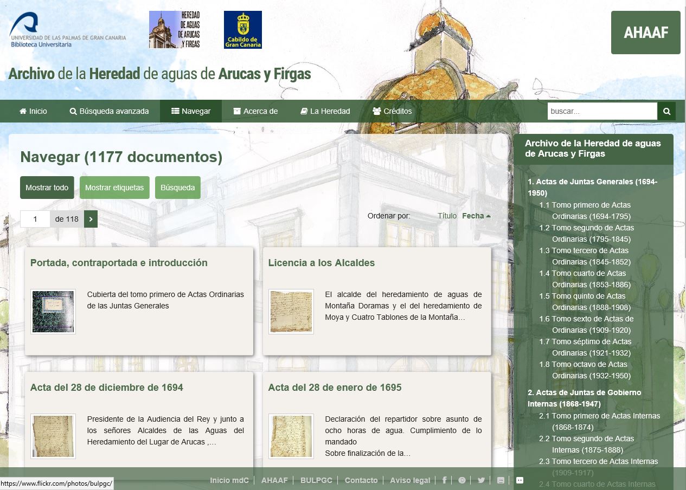The width and height of the screenshot is (686, 490).
Task: Select Navegar in the navigation bar
Action: 191,111
